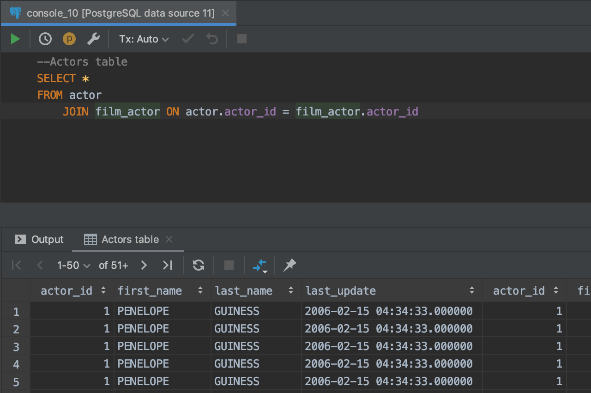This screenshot has height=393, width=591.
Task: Click the Rollback arrow icon
Action: (x=212, y=39)
